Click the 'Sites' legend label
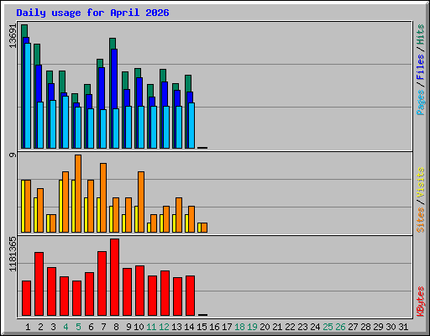Image resolution: width=430 pixels, height=336 pixels. pos(421,220)
